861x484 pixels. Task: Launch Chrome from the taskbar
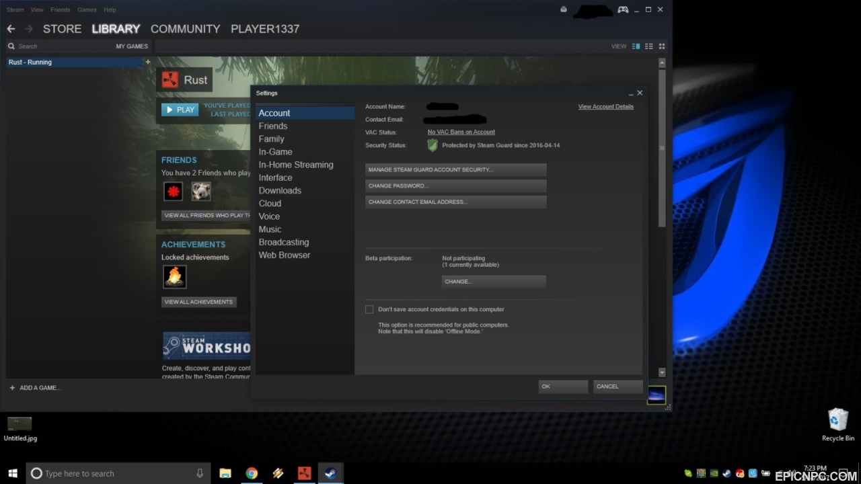tap(252, 473)
